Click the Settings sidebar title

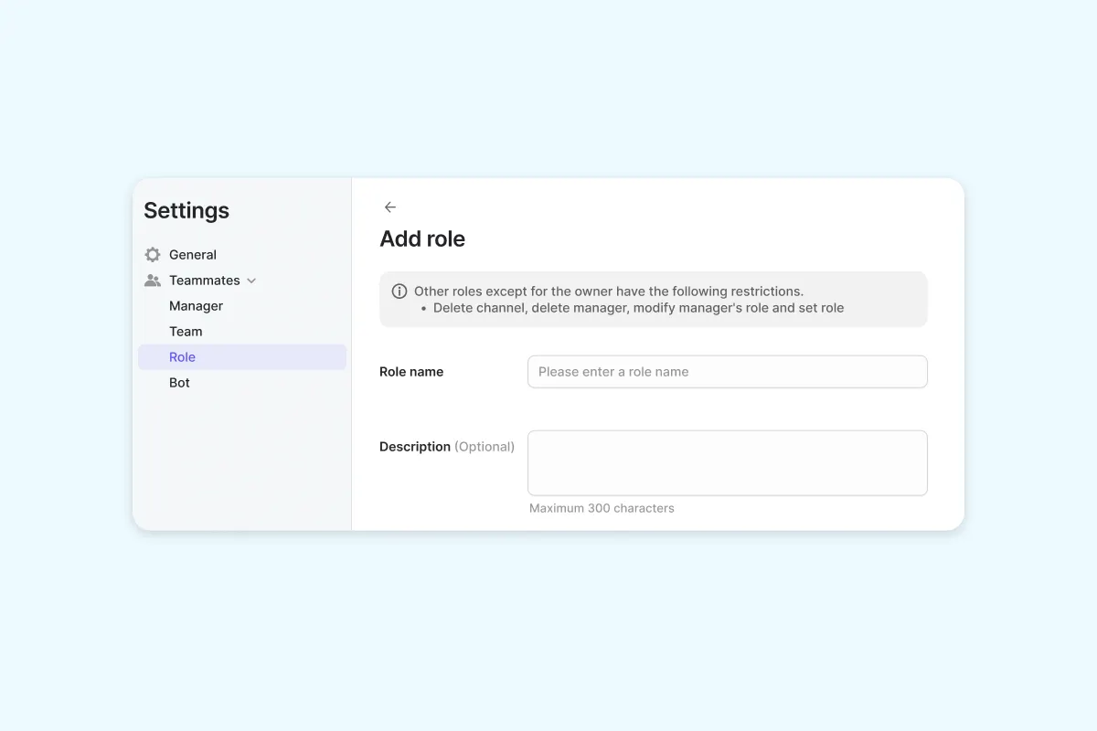(186, 211)
